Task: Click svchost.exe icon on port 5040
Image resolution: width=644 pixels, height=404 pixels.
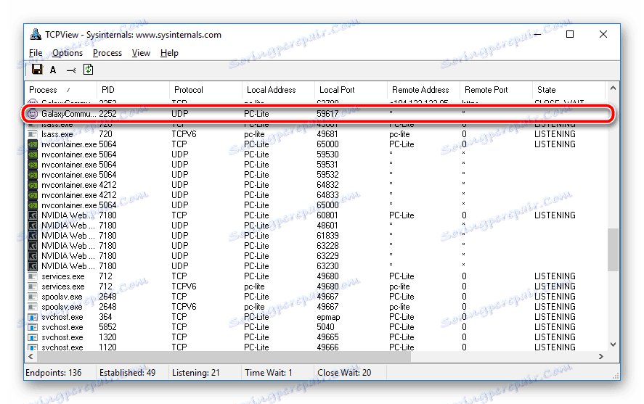Action: click(x=32, y=327)
